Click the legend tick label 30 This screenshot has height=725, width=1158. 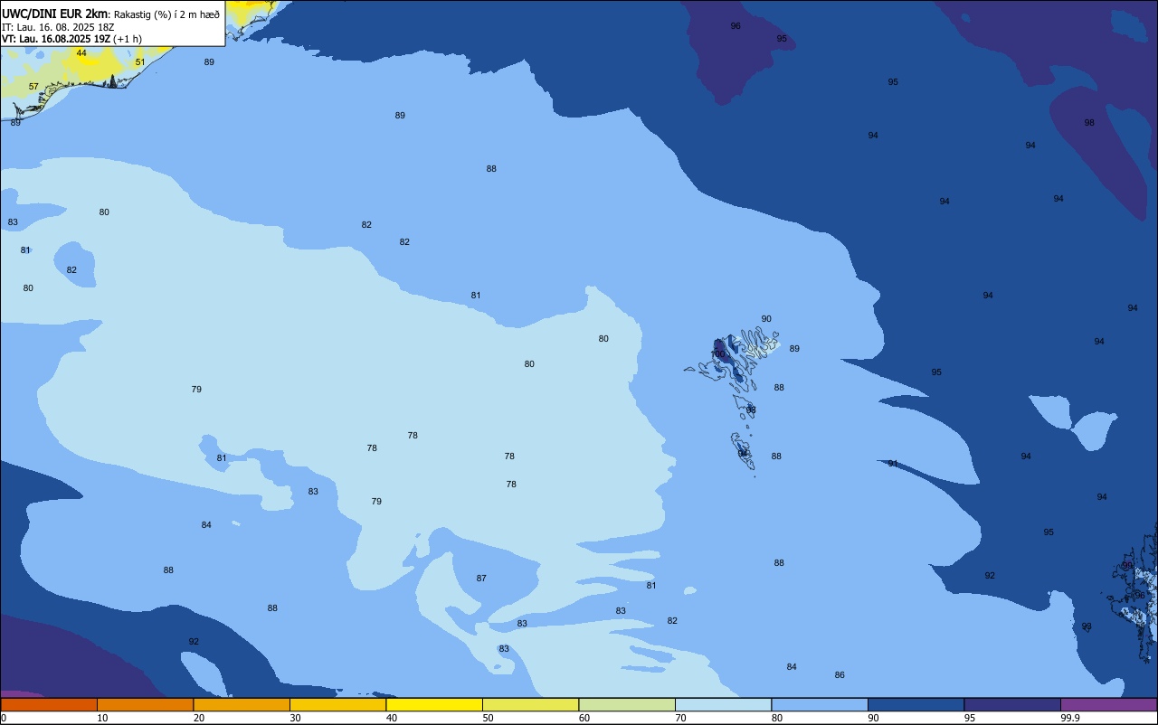click(295, 718)
